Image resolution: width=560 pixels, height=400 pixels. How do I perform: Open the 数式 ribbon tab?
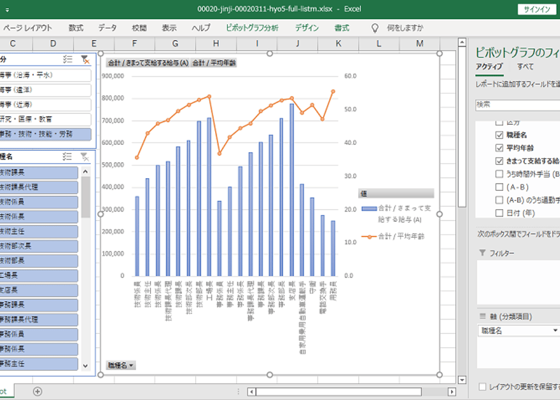coord(76,28)
